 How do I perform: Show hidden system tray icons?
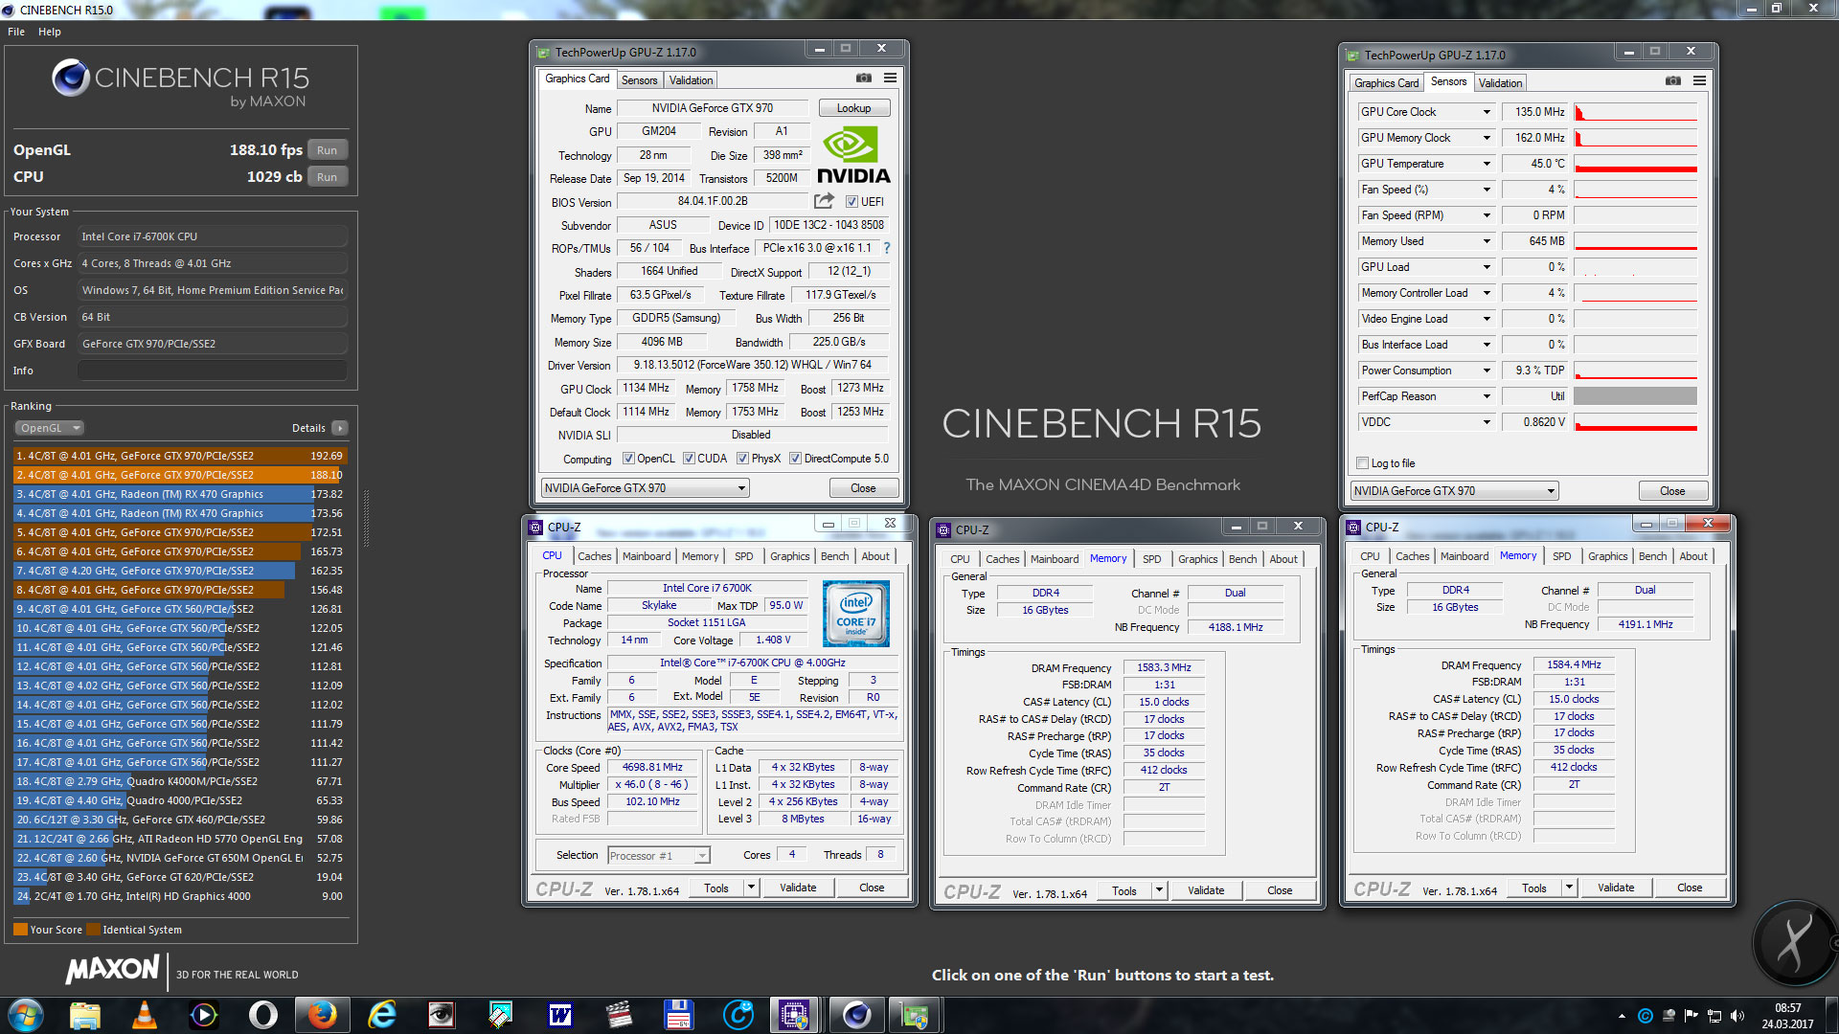coord(1622,1016)
